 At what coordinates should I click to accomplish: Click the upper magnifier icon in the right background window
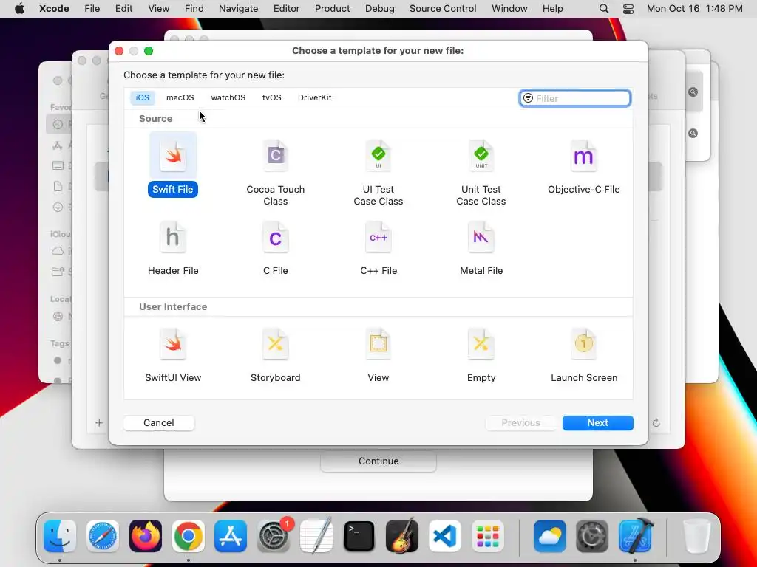pos(693,92)
